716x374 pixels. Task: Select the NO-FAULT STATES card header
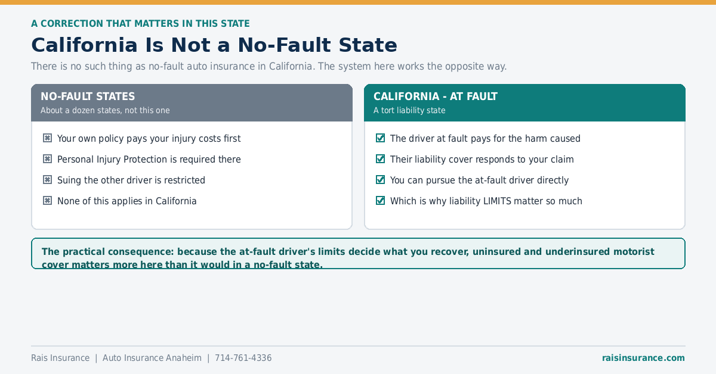(192, 102)
